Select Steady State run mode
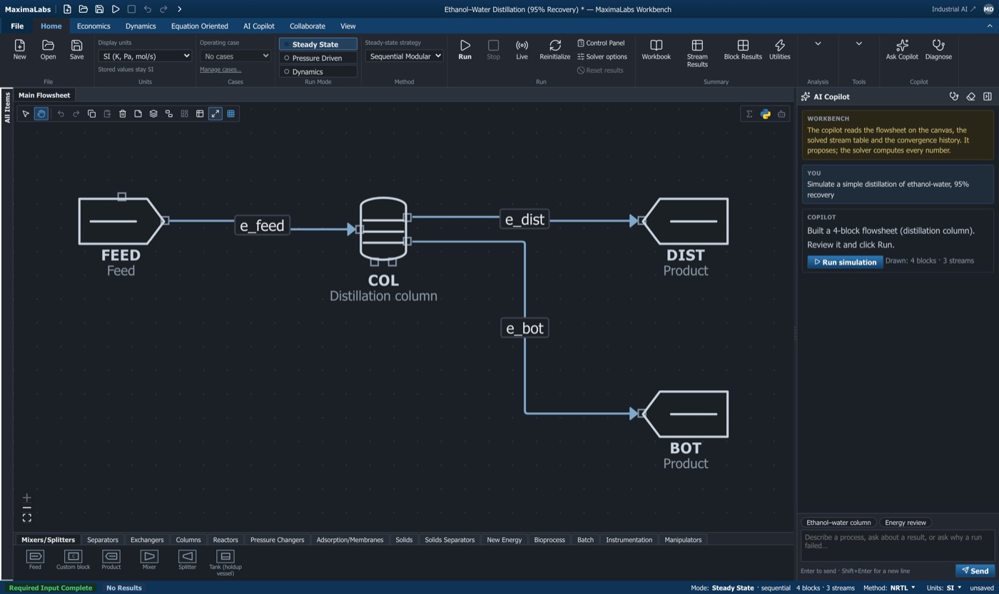The image size is (999, 594). click(x=318, y=44)
